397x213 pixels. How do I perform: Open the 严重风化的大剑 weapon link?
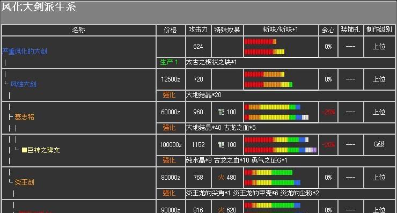click(25, 52)
